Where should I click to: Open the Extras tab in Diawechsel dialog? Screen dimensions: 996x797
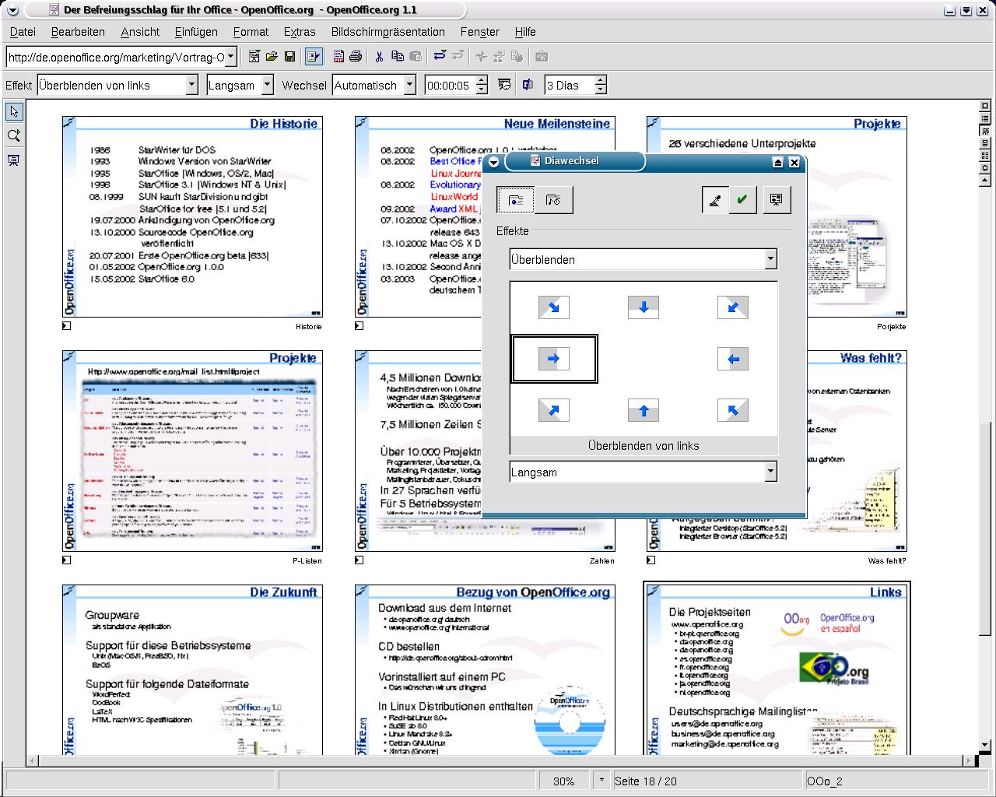pyautogui.click(x=553, y=200)
